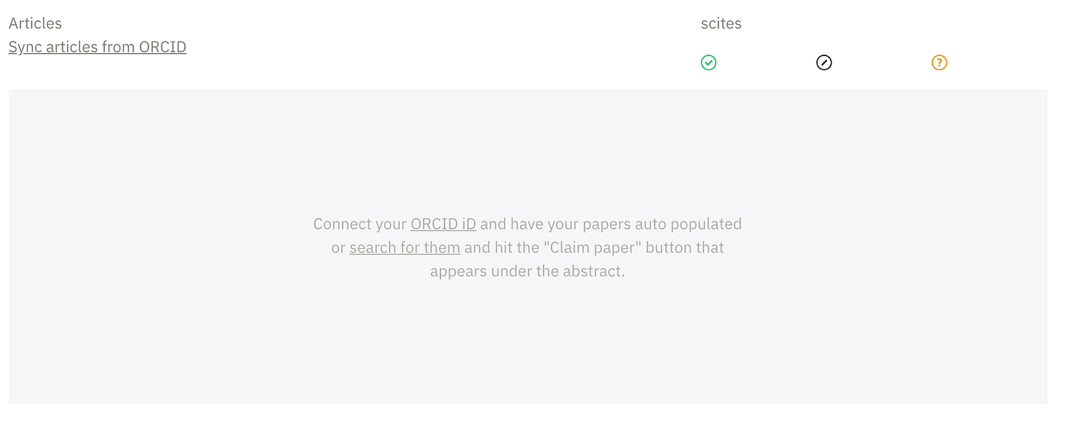
Task: Follow the "ORCID iD" link
Action: point(443,224)
